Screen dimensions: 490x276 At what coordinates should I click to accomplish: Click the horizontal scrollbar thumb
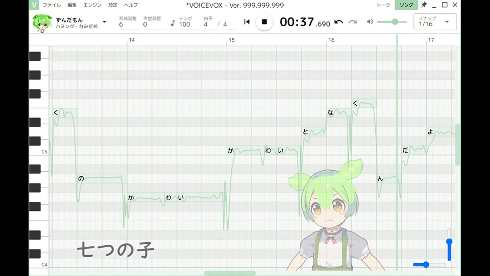pyautogui.click(x=230, y=273)
